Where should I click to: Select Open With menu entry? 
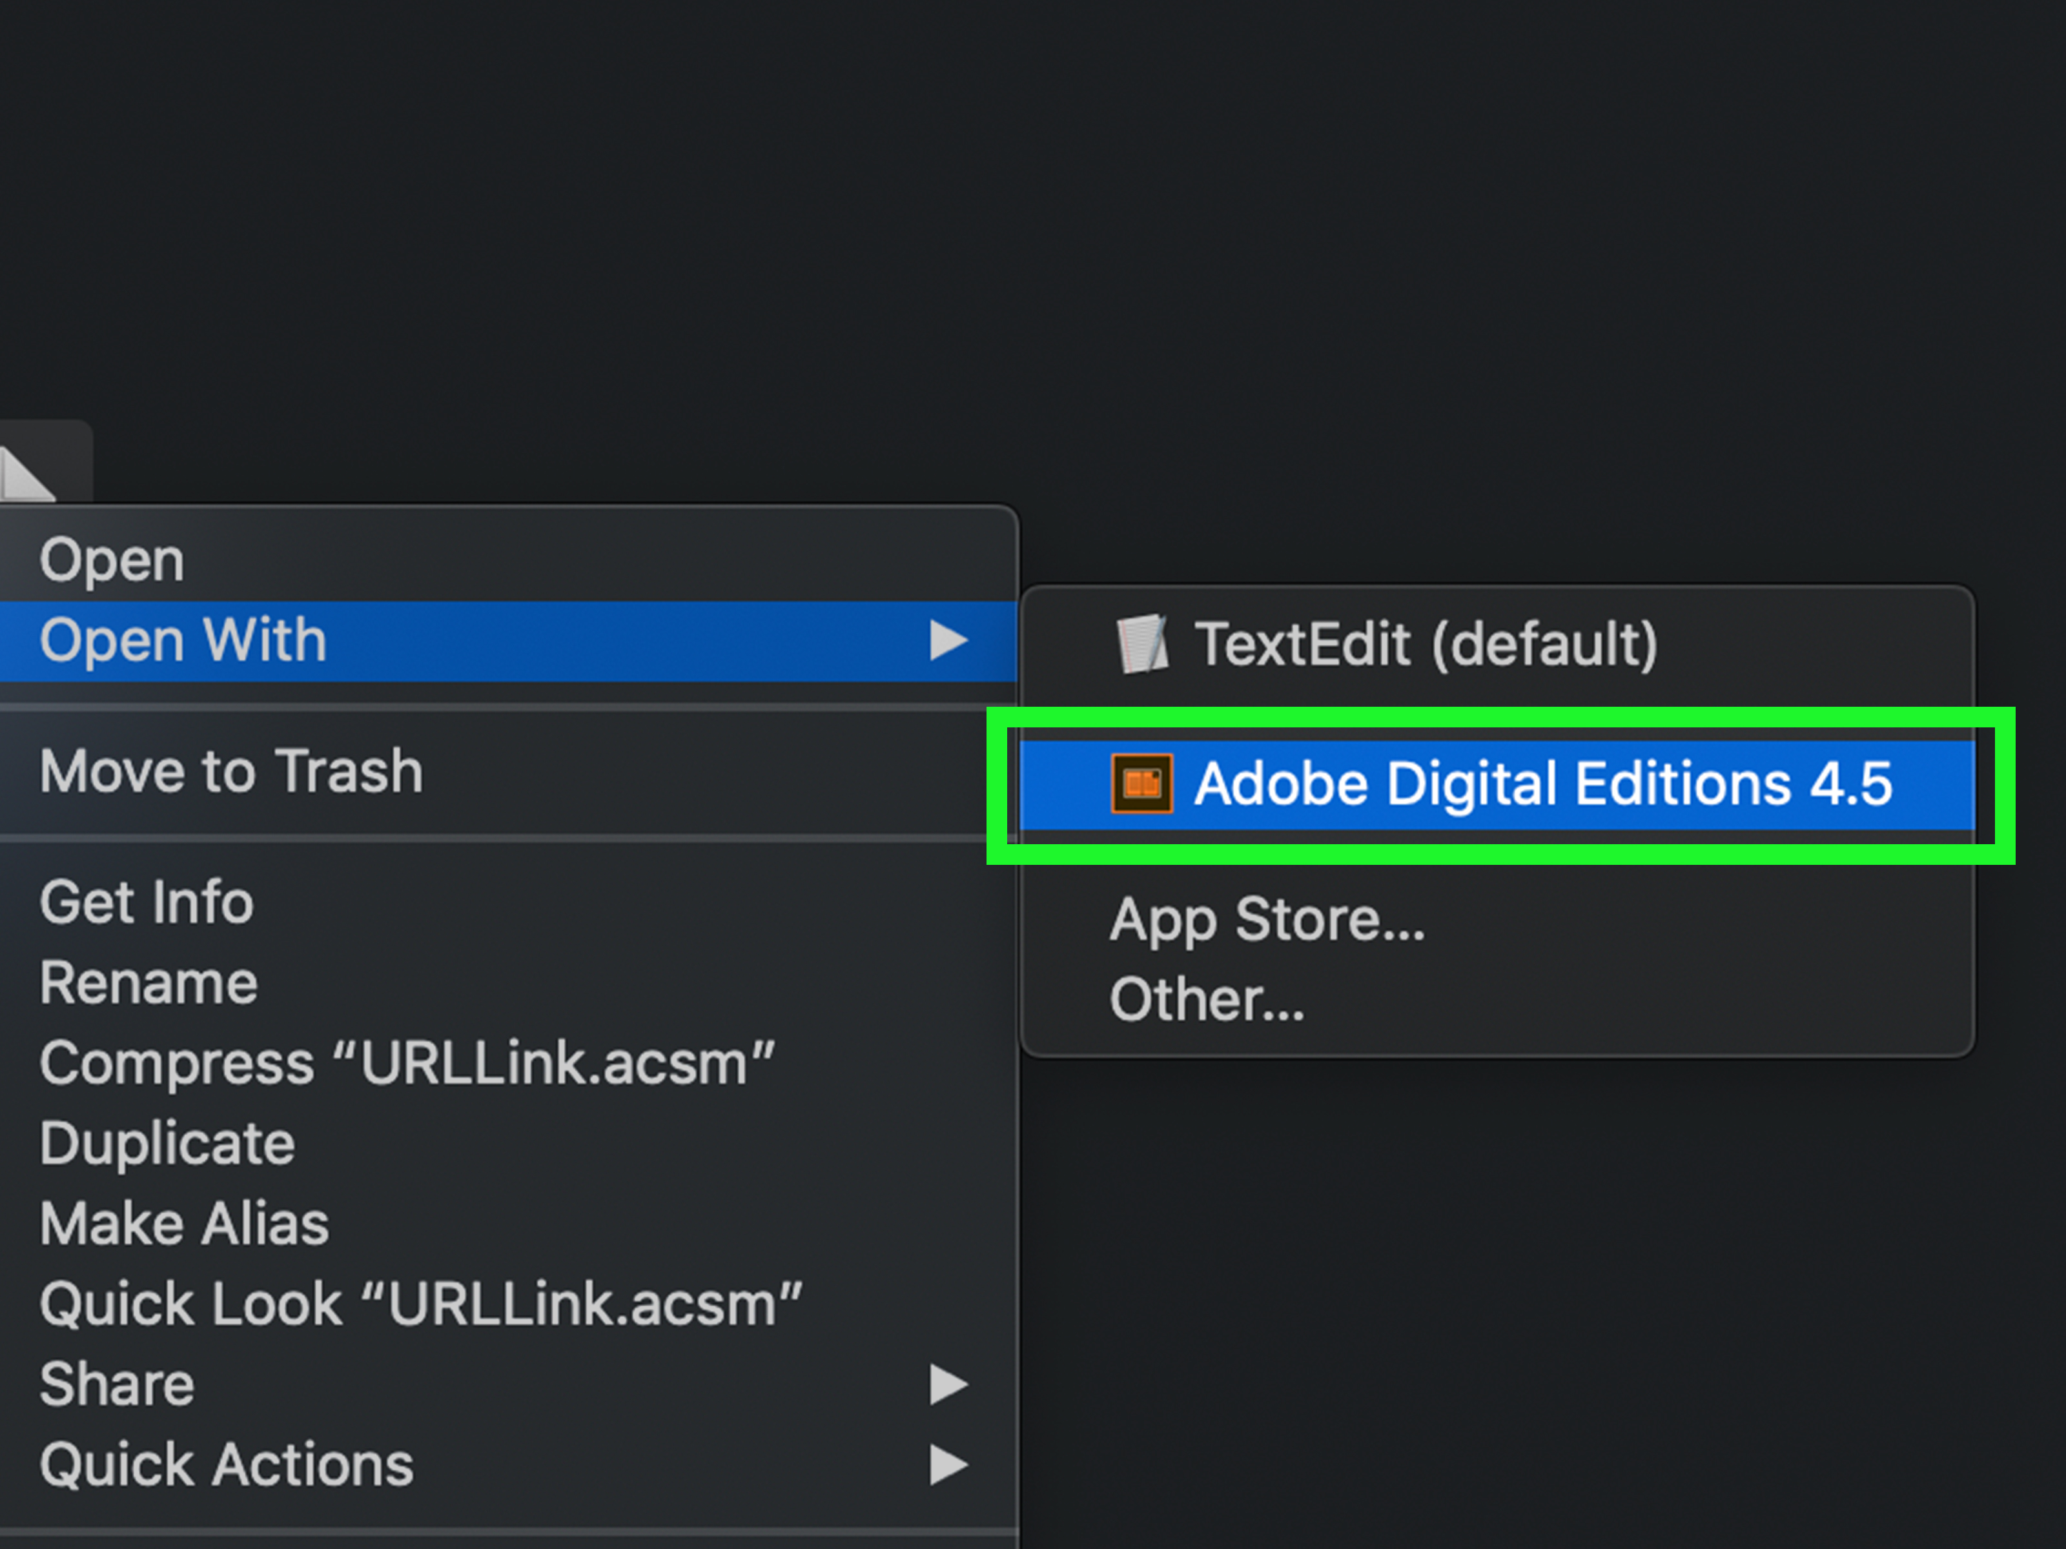click(508, 640)
